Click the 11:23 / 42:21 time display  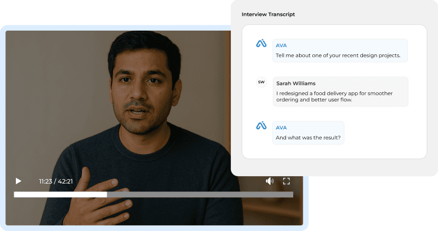pyautogui.click(x=55, y=181)
